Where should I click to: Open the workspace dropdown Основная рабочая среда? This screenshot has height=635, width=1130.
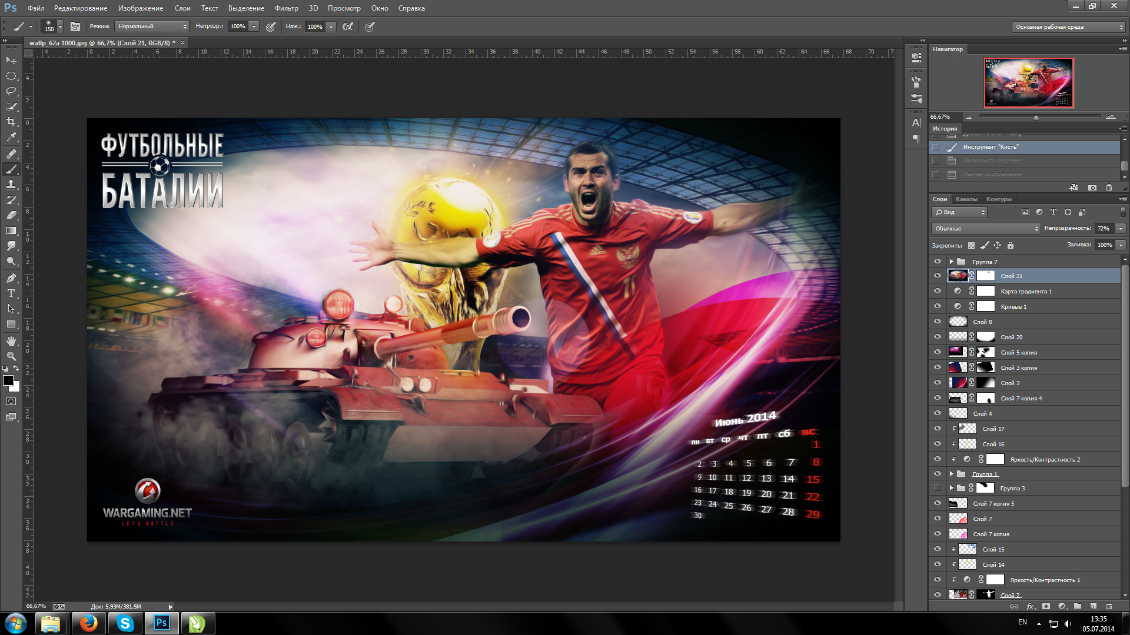(1068, 27)
